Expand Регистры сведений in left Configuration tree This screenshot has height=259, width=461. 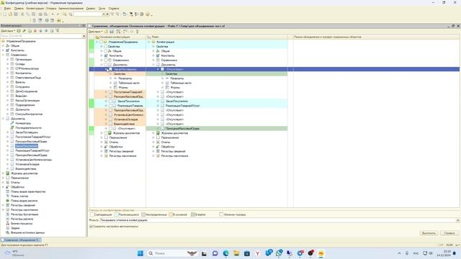(3, 205)
